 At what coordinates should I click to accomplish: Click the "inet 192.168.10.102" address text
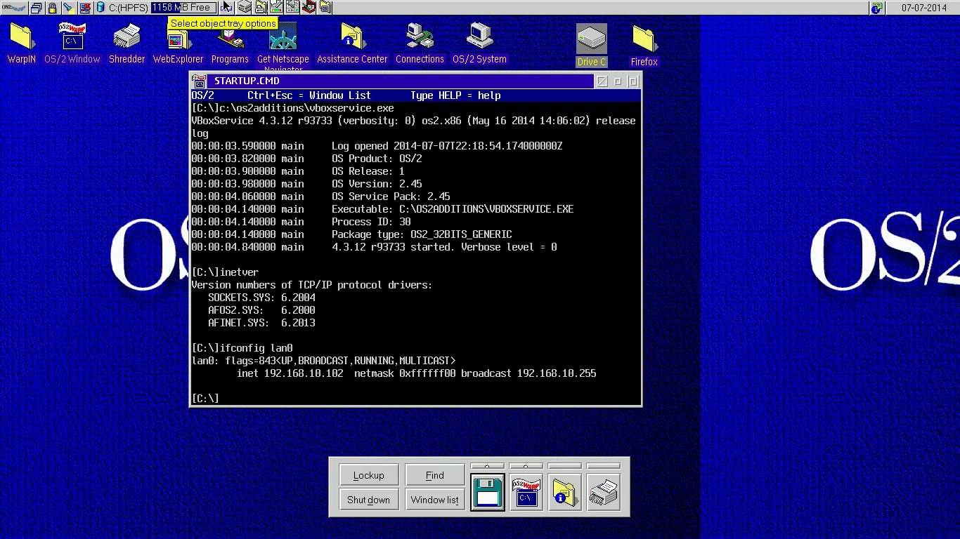click(x=290, y=373)
